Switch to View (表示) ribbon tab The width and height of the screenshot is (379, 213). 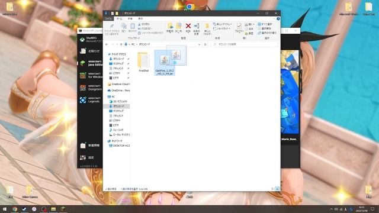pos(140,18)
